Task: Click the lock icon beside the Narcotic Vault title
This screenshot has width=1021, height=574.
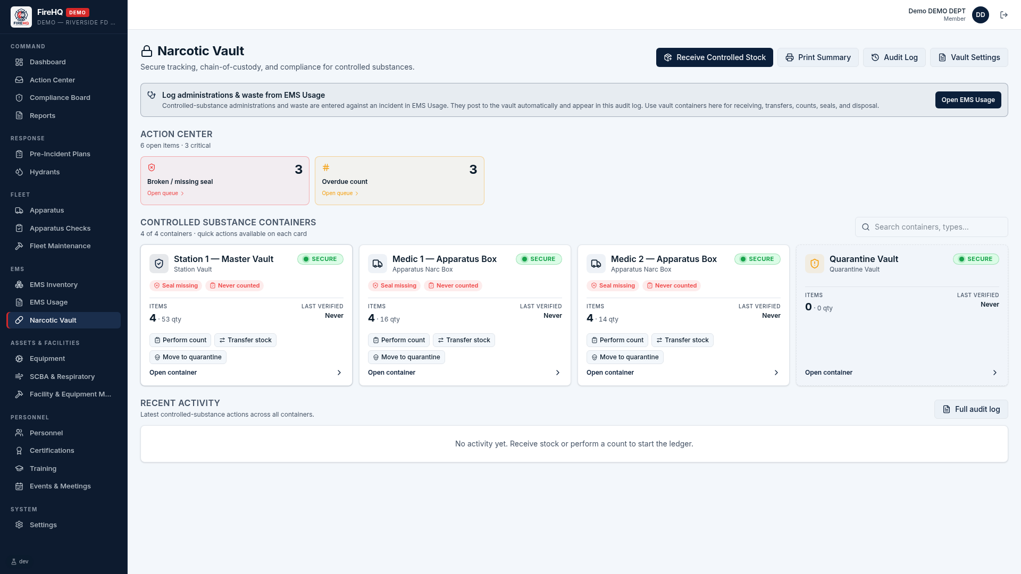Action: (147, 51)
